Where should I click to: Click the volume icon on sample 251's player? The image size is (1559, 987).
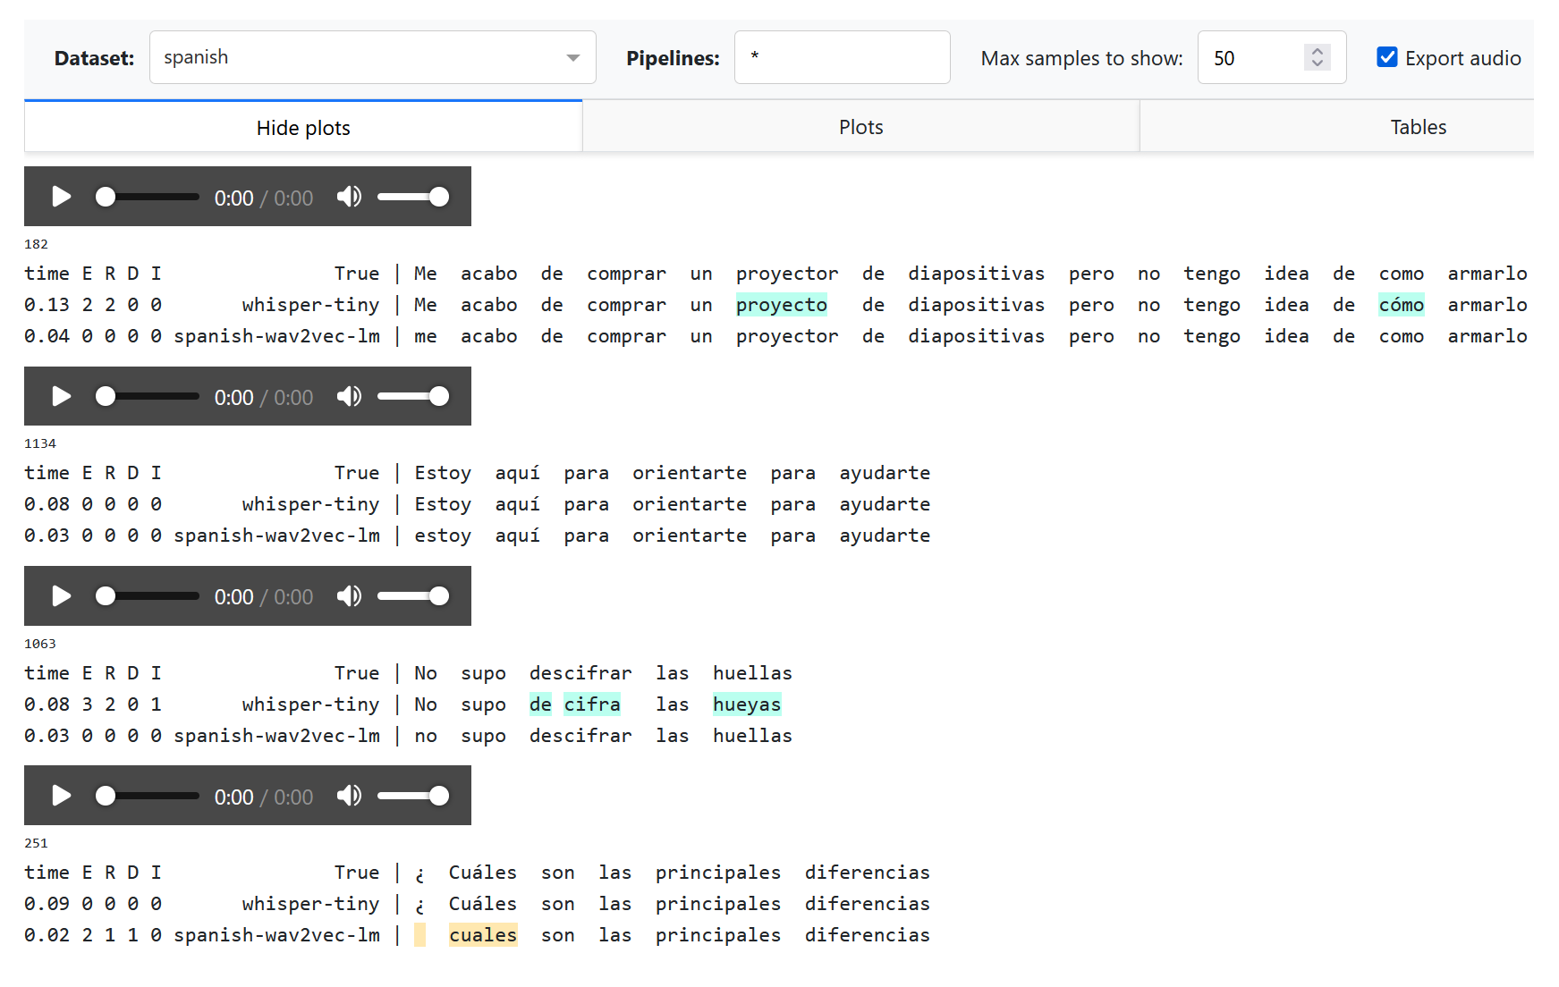[x=350, y=795]
